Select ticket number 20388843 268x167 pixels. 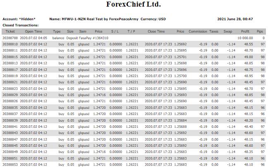[10, 133]
